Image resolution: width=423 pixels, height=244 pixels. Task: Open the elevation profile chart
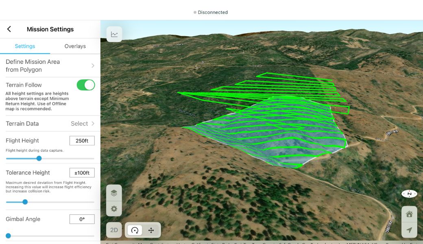coord(114,34)
